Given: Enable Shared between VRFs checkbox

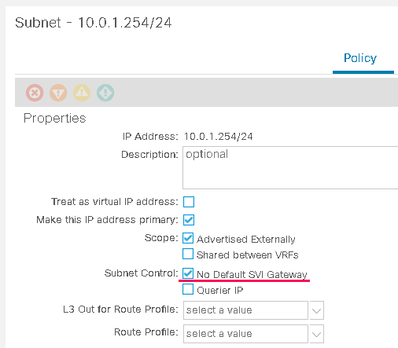Looking at the screenshot, I should [x=188, y=254].
